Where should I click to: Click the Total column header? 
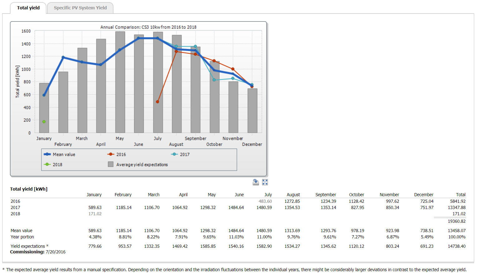pyautogui.click(x=460, y=195)
